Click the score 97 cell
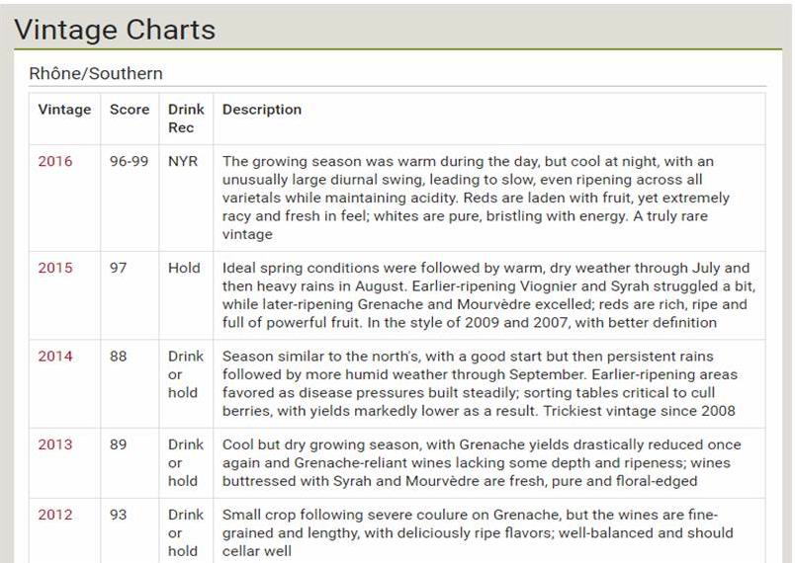This screenshot has width=795, height=563. tap(118, 268)
